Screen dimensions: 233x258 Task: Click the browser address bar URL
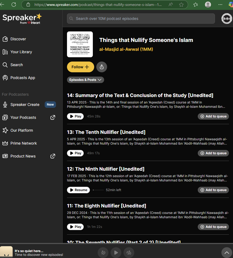click(x=98, y=5)
